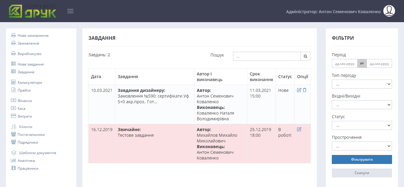Screen dimensions: 404x187
Task: Open the administrator profile avatar
Action: click(x=389, y=11)
